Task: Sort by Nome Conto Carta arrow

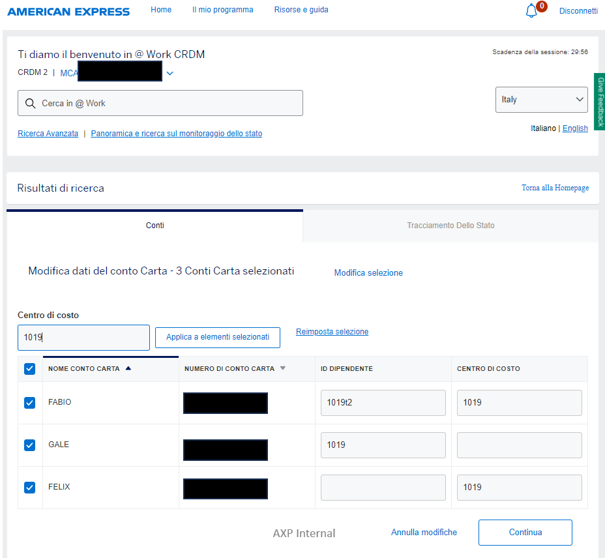Action: click(128, 368)
